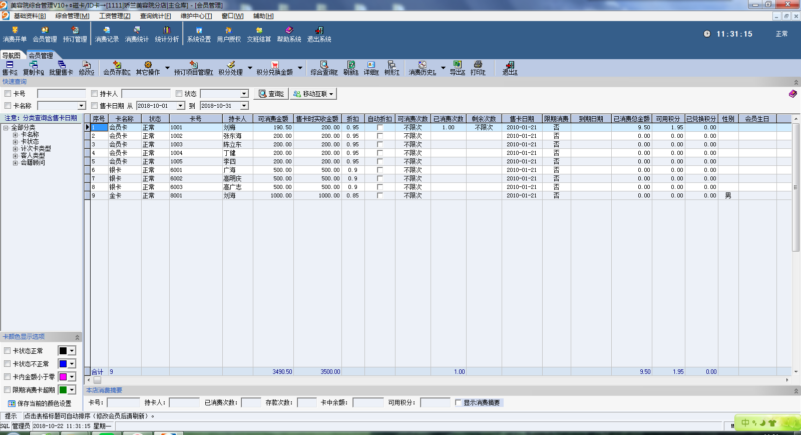The image size is (801, 435).
Task: Open the 状态 dropdown
Action: tap(244, 94)
